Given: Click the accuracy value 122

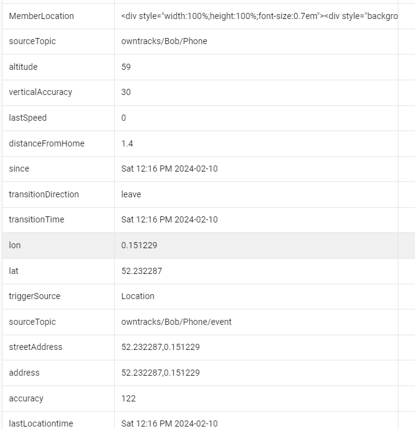Looking at the screenshot, I should 128,398.
